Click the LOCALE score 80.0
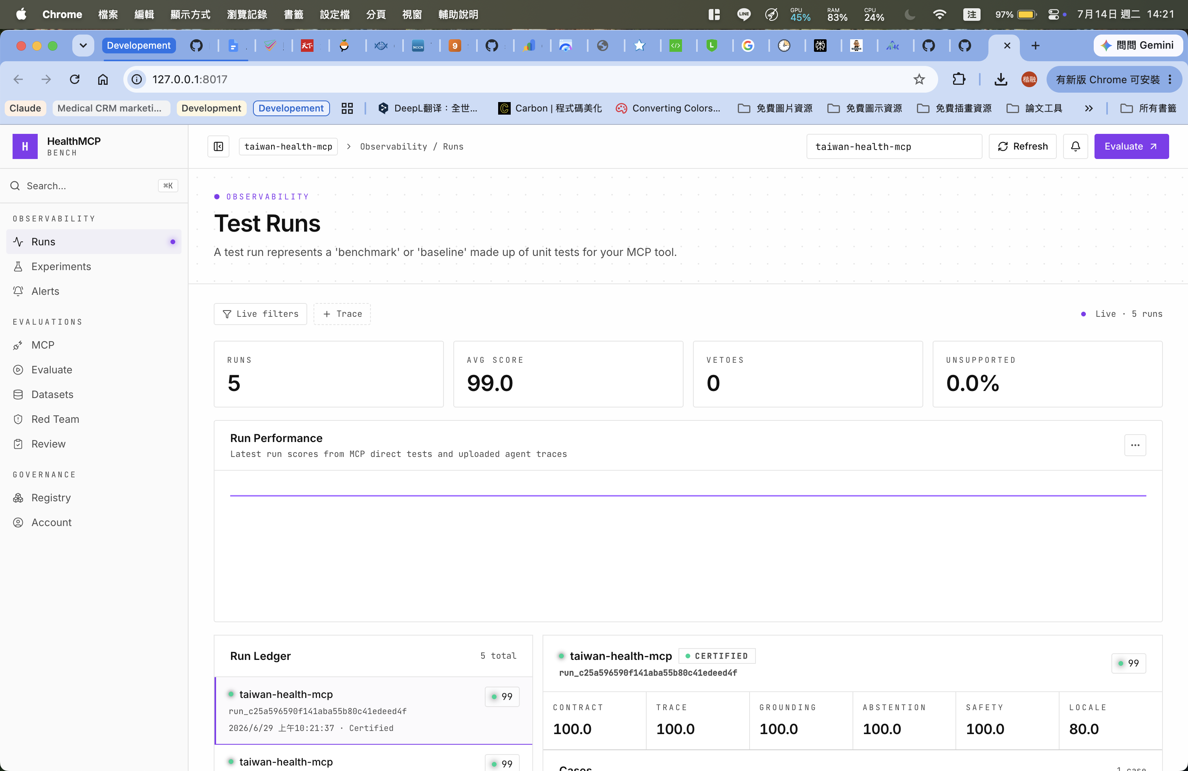This screenshot has height=771, width=1188. (x=1083, y=729)
